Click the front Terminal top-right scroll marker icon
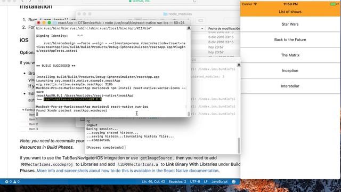This screenshot has height=192, width=341. (x=189, y=28)
